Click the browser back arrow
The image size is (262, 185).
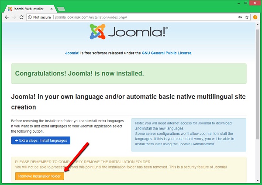coord(7,17)
